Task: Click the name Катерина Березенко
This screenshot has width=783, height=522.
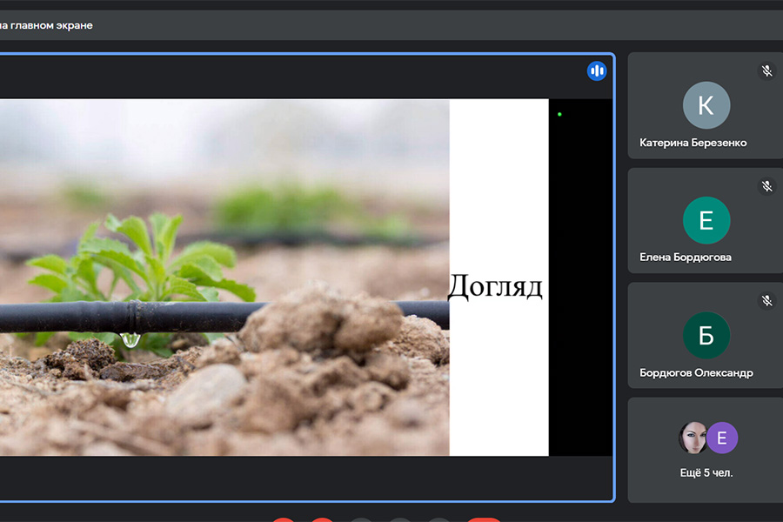Action: tap(693, 143)
